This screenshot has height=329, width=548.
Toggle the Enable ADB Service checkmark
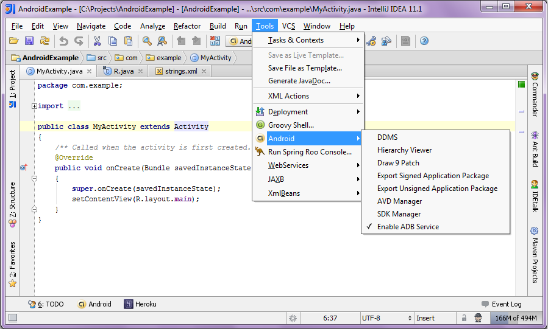(369, 227)
